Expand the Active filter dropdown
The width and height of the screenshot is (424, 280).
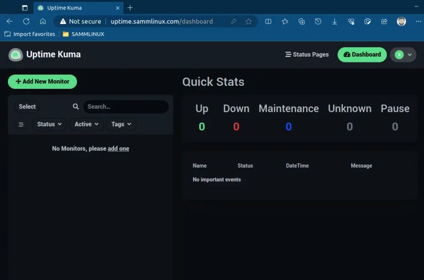pyautogui.click(x=87, y=124)
